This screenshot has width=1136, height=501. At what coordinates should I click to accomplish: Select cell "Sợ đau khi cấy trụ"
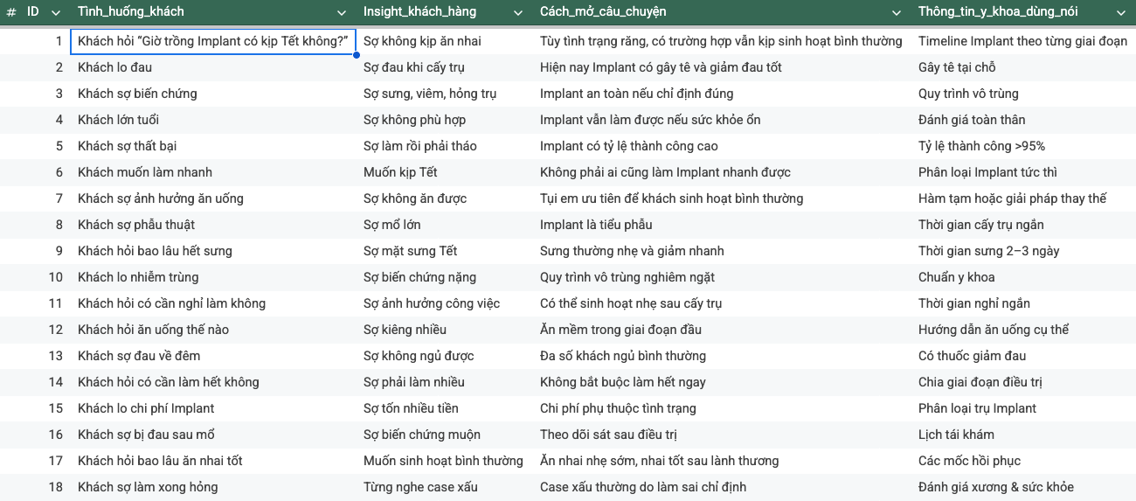click(x=445, y=67)
